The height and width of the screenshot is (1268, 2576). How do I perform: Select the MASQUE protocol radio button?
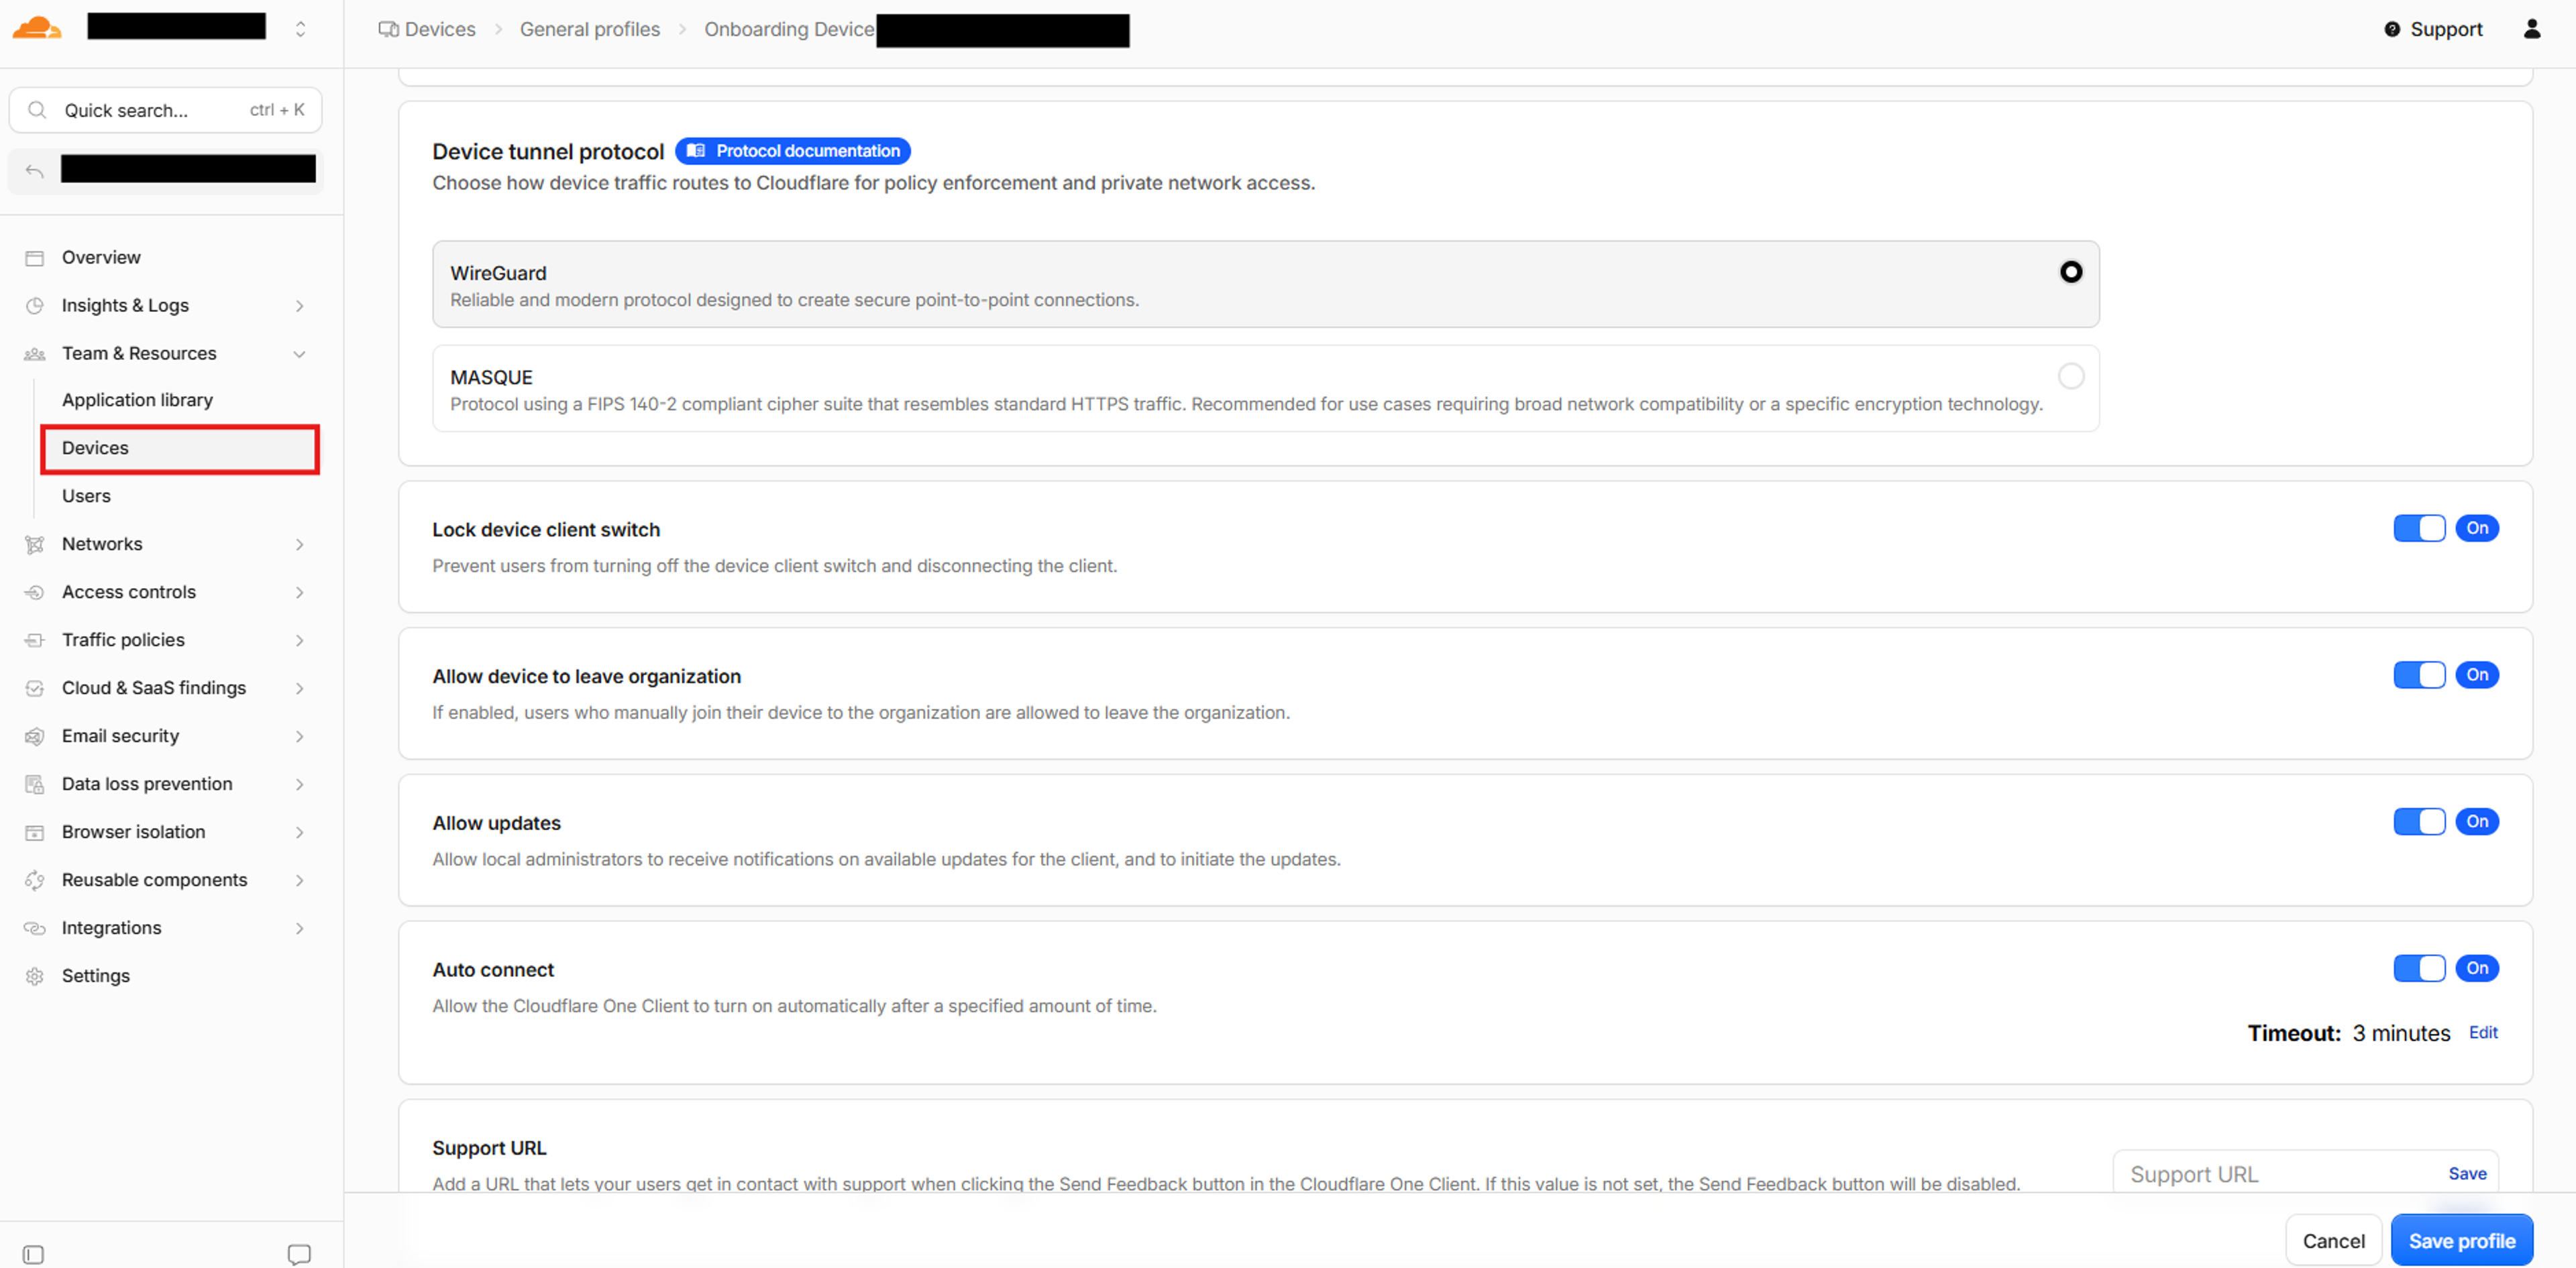tap(2070, 377)
